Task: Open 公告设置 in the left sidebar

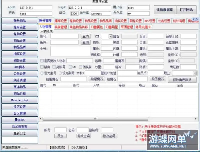Action: [x=20, y=74]
